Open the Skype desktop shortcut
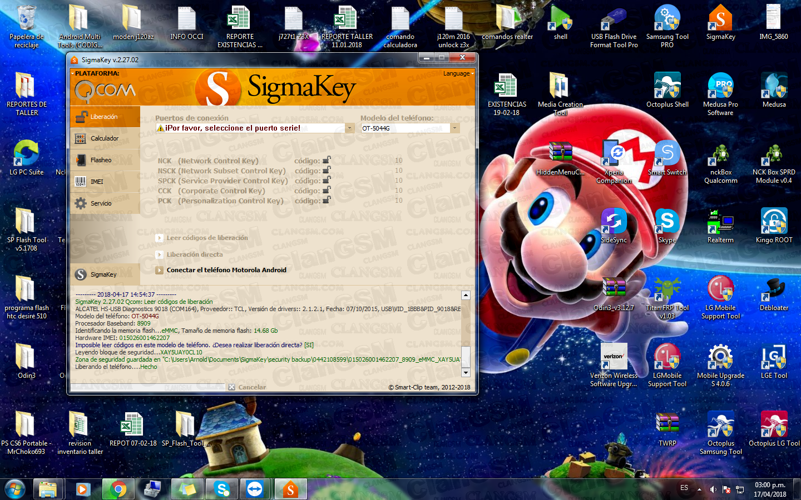This screenshot has height=500, width=801. [x=667, y=226]
